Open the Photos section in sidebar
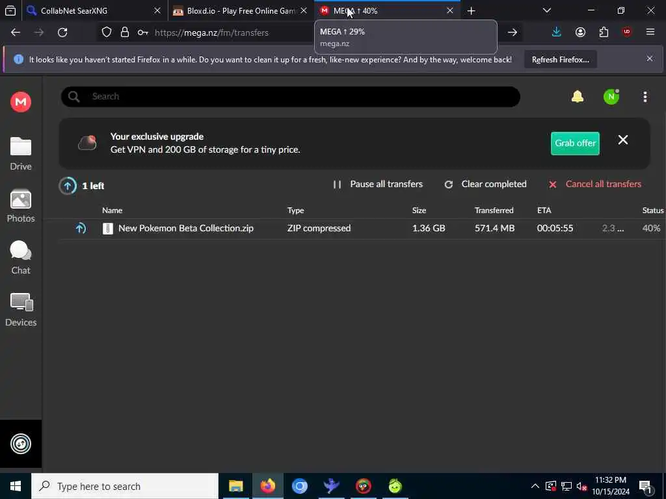Image resolution: width=666 pixels, height=499 pixels. (x=21, y=206)
